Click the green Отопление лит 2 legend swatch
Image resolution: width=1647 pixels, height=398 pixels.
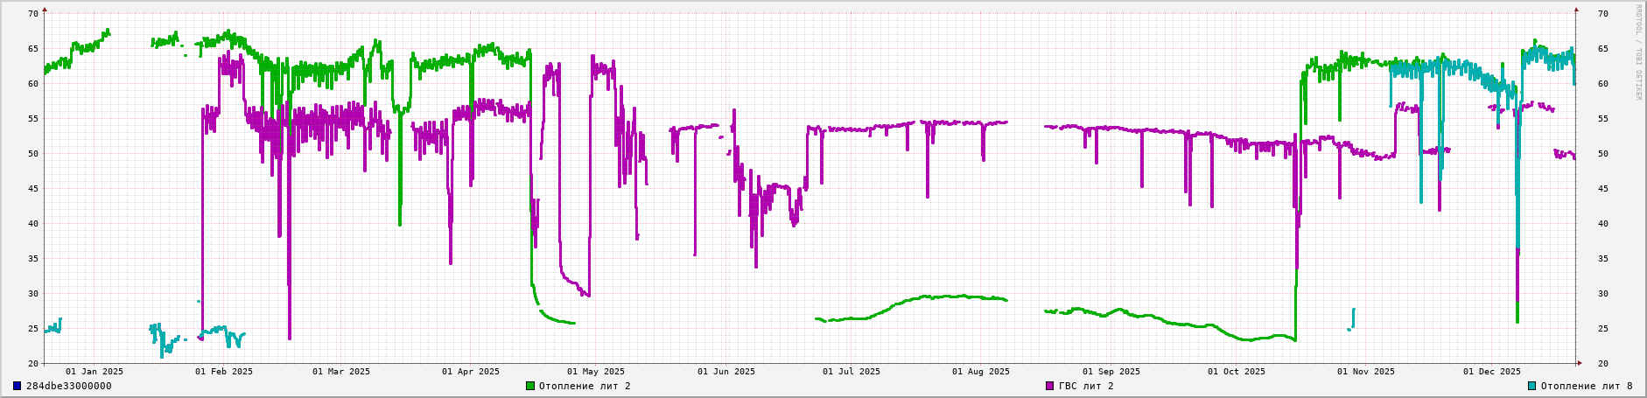point(530,386)
